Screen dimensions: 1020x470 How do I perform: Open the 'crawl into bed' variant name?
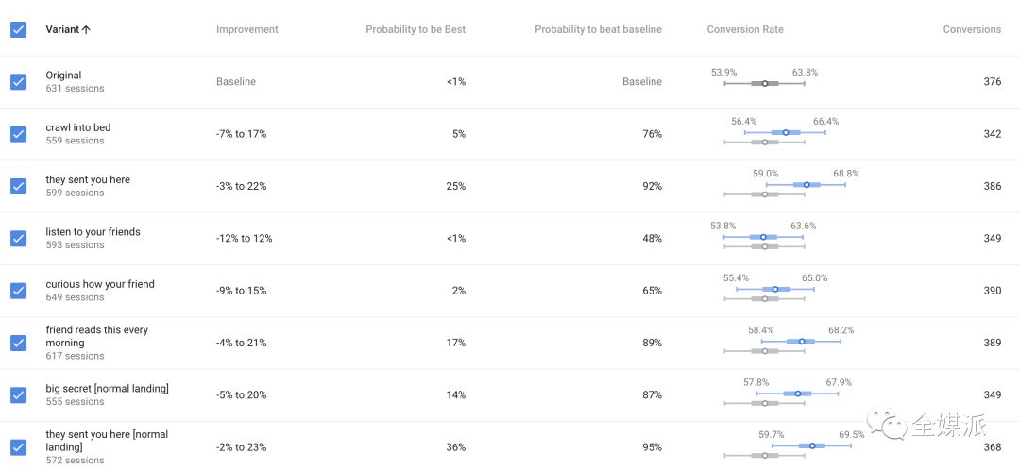coord(78,127)
